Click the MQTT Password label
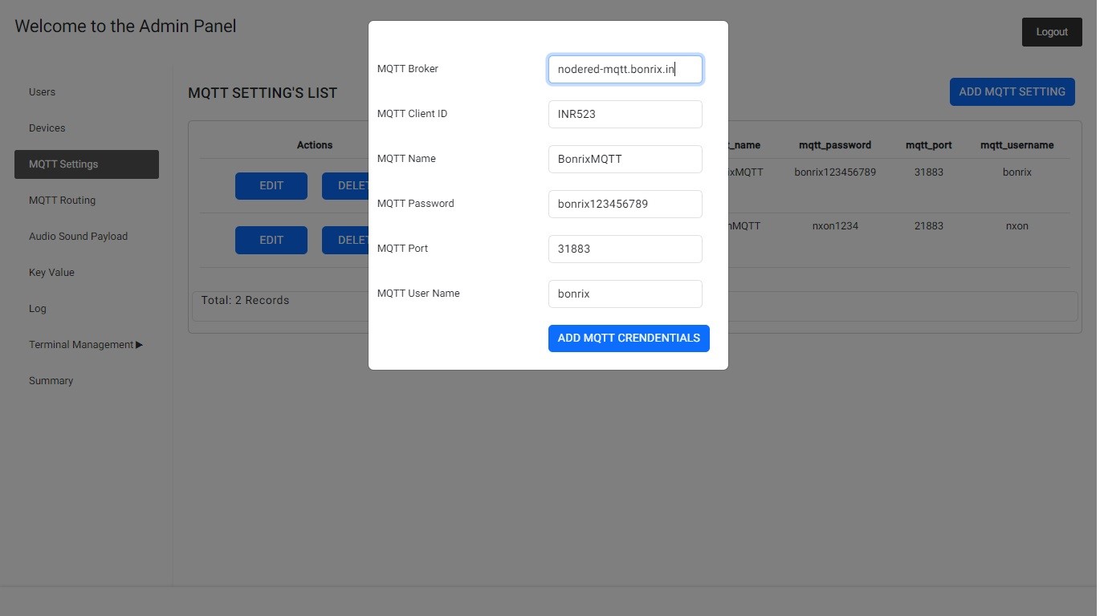The image size is (1100, 616). tap(416, 204)
